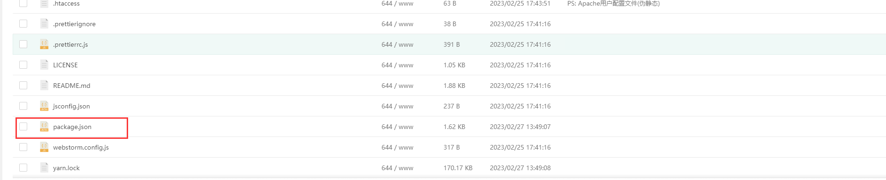This screenshot has height=180, width=886.
Task: Enable the checkbox for README.md
Action: (23, 86)
